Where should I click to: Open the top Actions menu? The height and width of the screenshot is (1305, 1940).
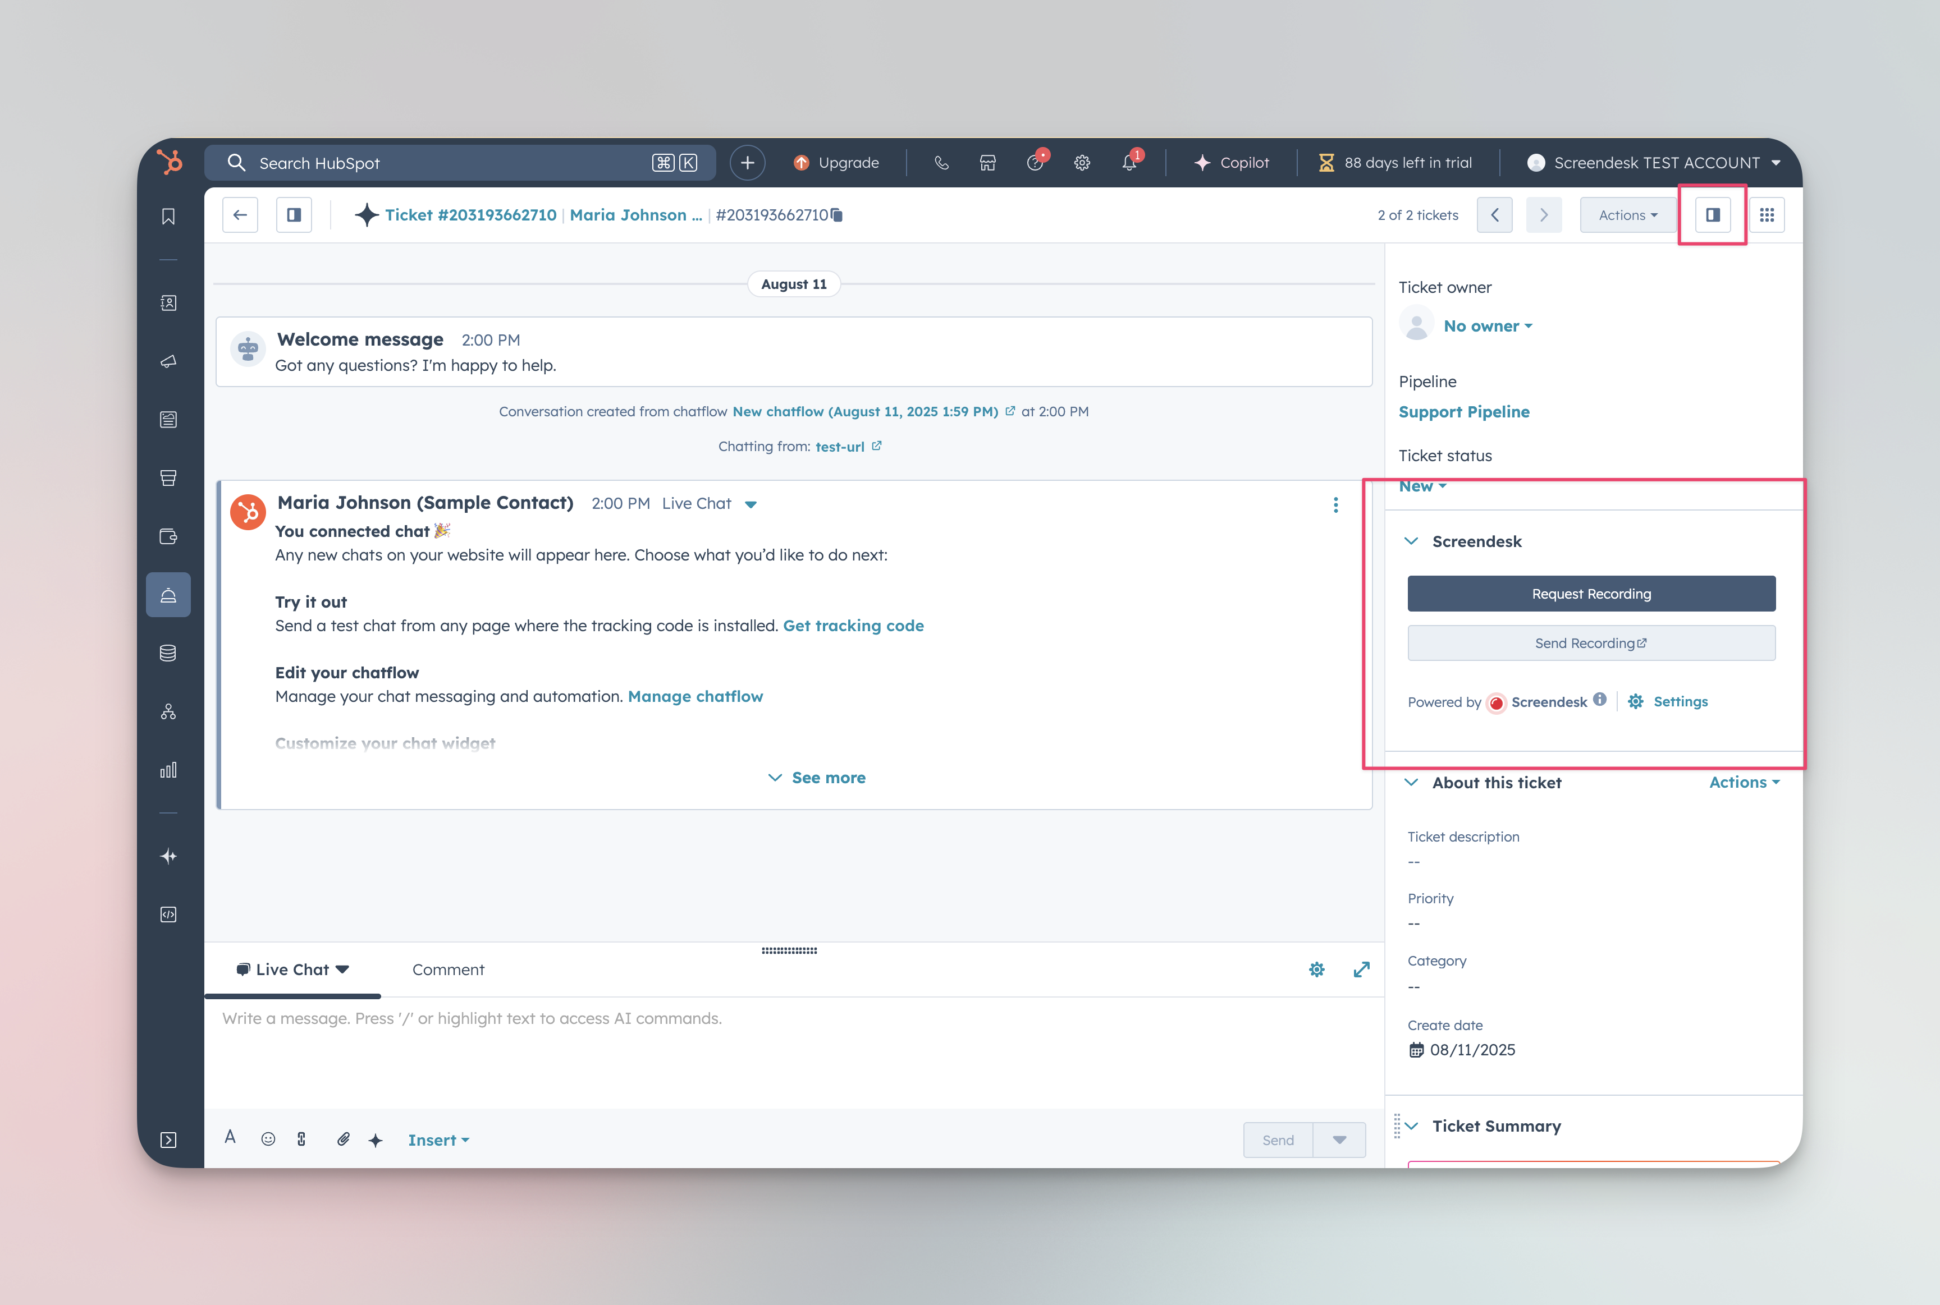(x=1627, y=215)
